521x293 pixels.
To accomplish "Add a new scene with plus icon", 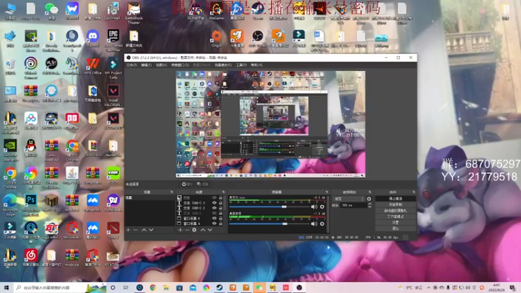I will click(x=128, y=230).
